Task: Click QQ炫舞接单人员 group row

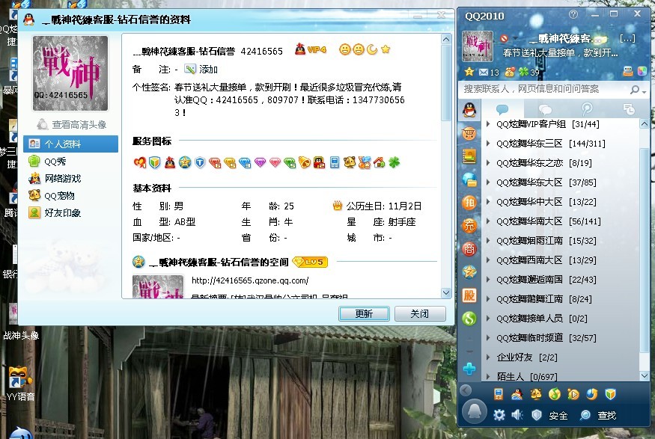Action: pos(561,319)
